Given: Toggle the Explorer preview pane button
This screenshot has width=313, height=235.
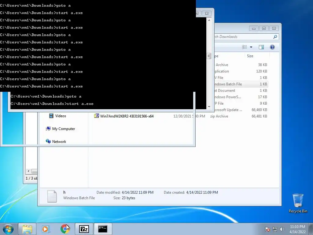Looking at the screenshot, I should pyautogui.click(x=261, y=47).
